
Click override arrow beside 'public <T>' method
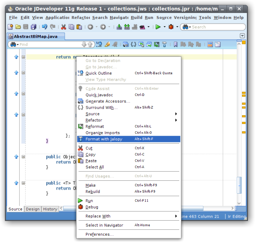(16, 183)
